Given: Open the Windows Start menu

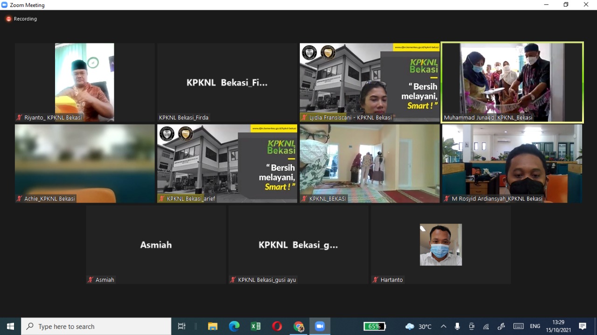Looking at the screenshot, I should tap(10, 327).
